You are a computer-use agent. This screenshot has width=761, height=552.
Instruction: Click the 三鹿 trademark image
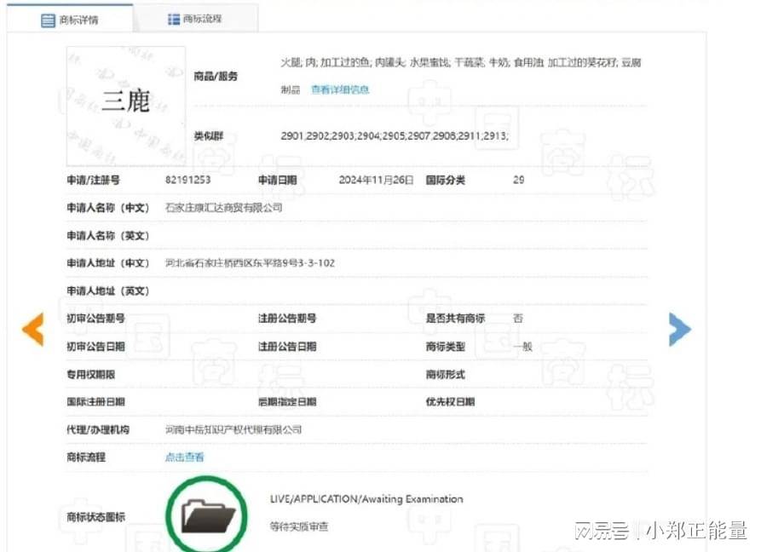tap(126, 106)
